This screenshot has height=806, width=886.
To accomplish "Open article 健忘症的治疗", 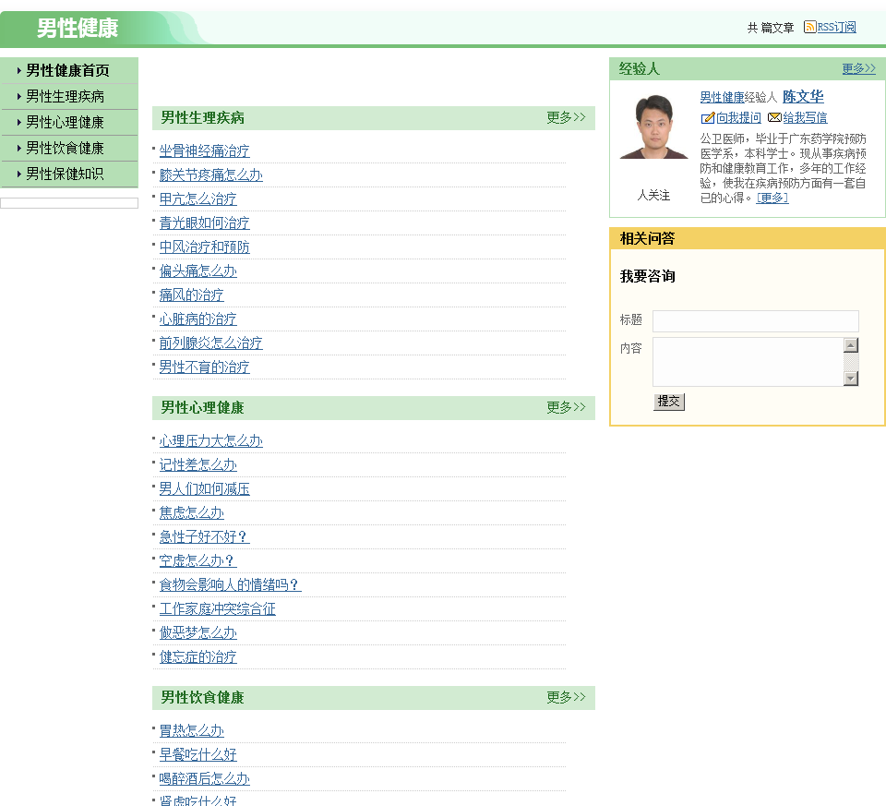I will (x=198, y=657).
